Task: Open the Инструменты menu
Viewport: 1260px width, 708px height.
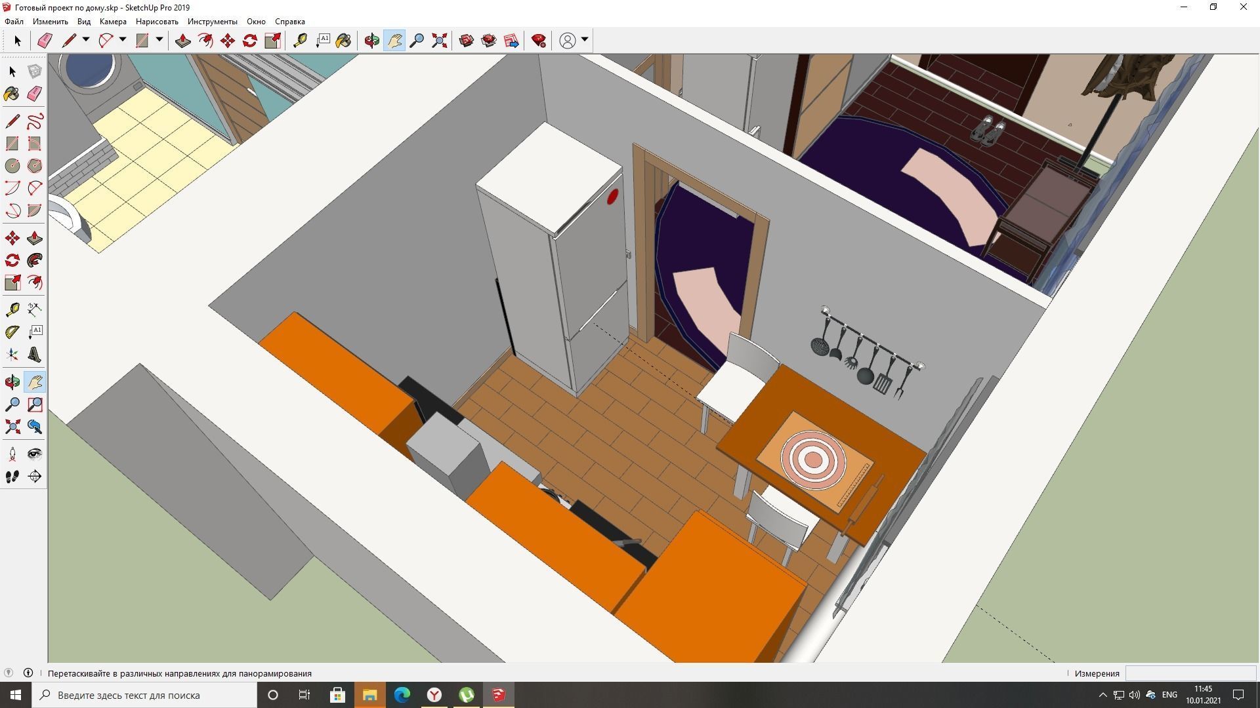Action: (212, 22)
